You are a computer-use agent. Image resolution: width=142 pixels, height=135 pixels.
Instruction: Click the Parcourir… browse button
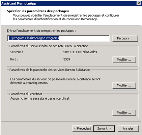(x=125, y=38)
